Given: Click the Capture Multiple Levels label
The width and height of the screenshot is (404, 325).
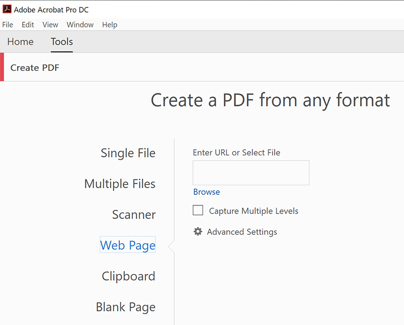Looking at the screenshot, I should coord(254,211).
